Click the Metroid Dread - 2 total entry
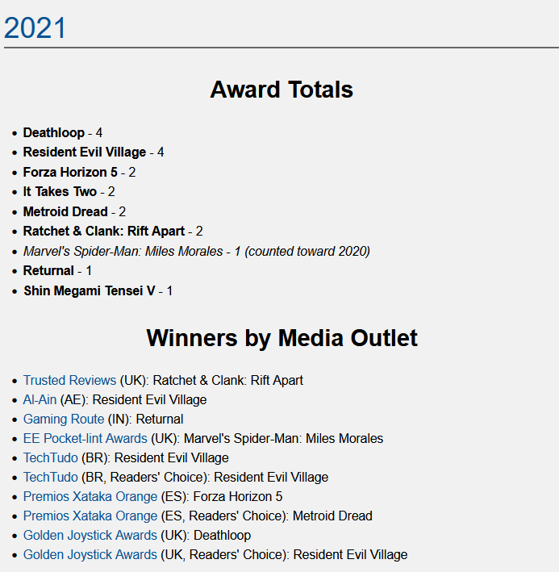 pyautogui.click(x=74, y=211)
